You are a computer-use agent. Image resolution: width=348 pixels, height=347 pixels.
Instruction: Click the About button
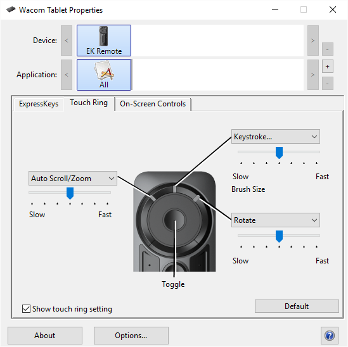point(45,336)
